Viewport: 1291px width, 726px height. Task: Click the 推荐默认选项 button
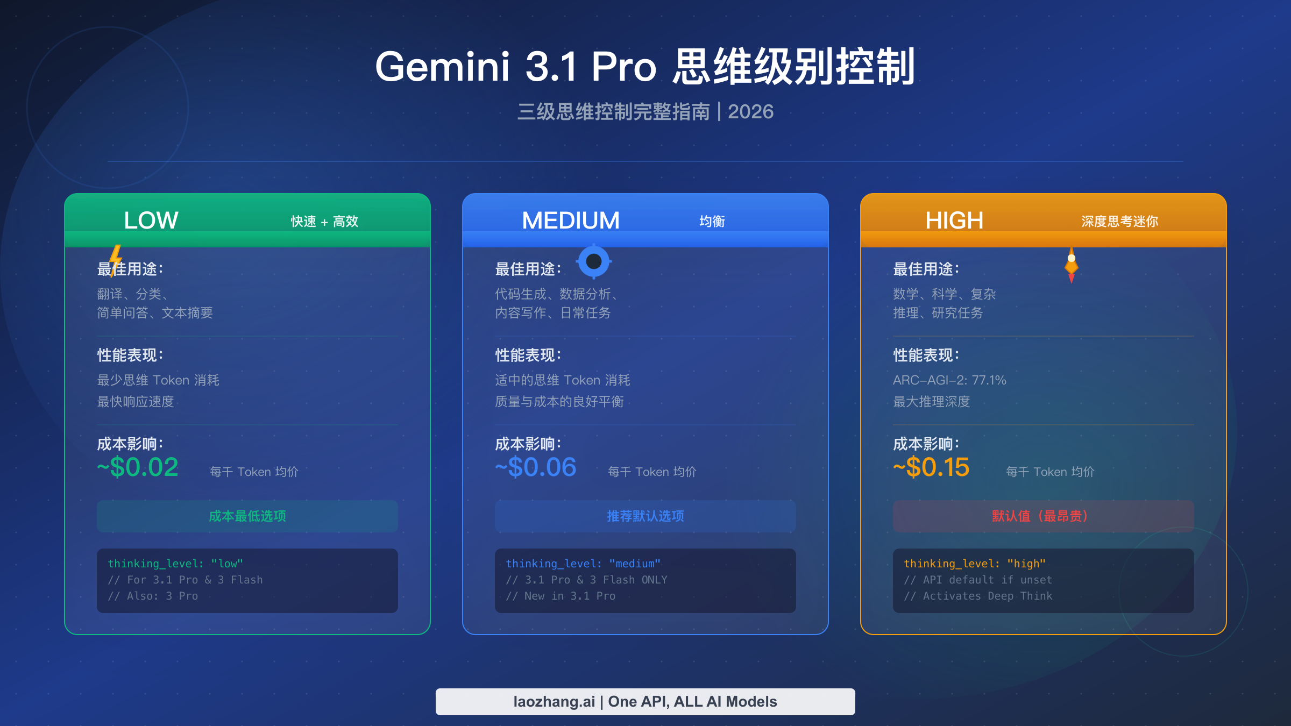(645, 516)
